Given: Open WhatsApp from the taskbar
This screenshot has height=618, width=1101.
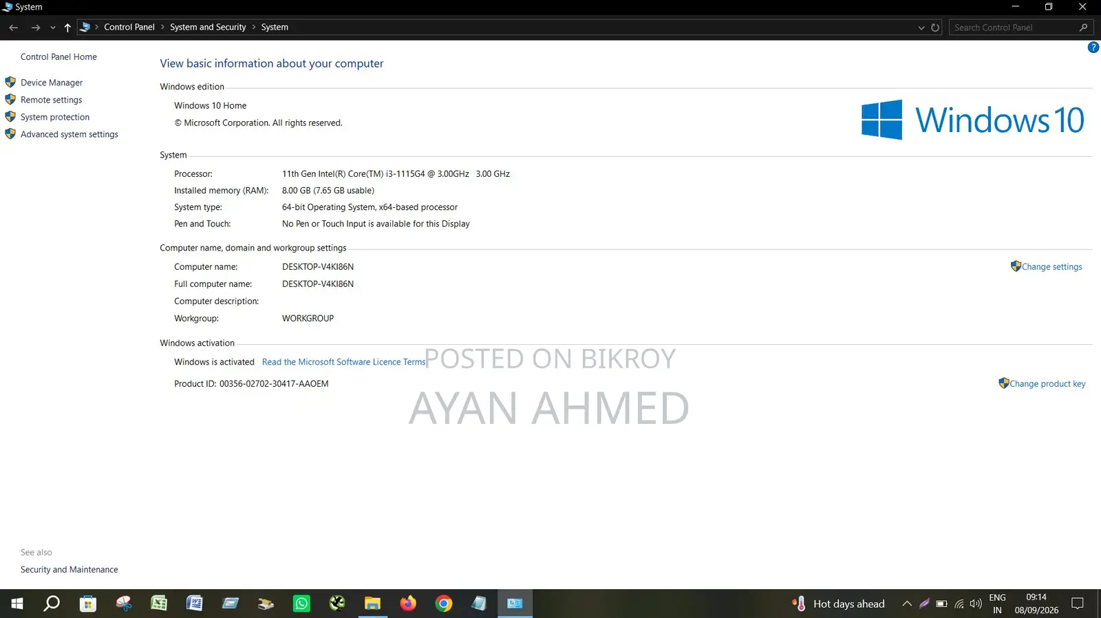Looking at the screenshot, I should tap(301, 604).
